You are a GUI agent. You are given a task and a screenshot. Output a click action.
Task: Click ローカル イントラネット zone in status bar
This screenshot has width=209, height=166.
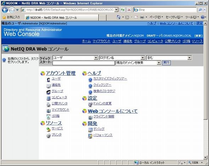149,162
